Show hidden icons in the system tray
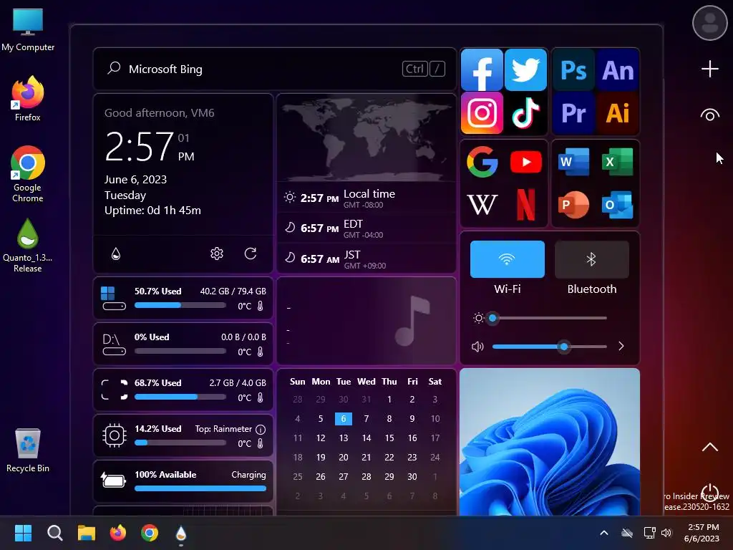The image size is (733, 550). click(604, 533)
